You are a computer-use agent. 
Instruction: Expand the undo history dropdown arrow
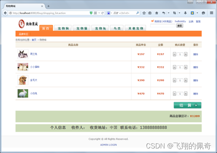pos(169,13)
